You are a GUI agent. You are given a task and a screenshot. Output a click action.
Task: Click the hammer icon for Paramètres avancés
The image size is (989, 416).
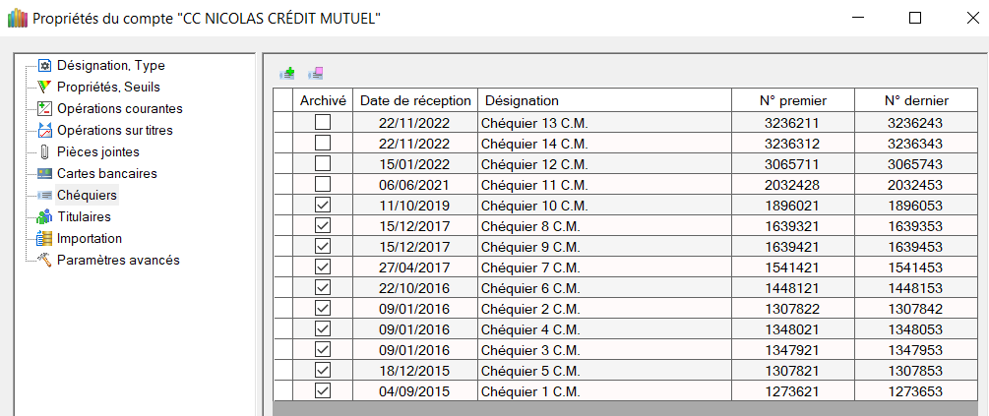point(43,261)
